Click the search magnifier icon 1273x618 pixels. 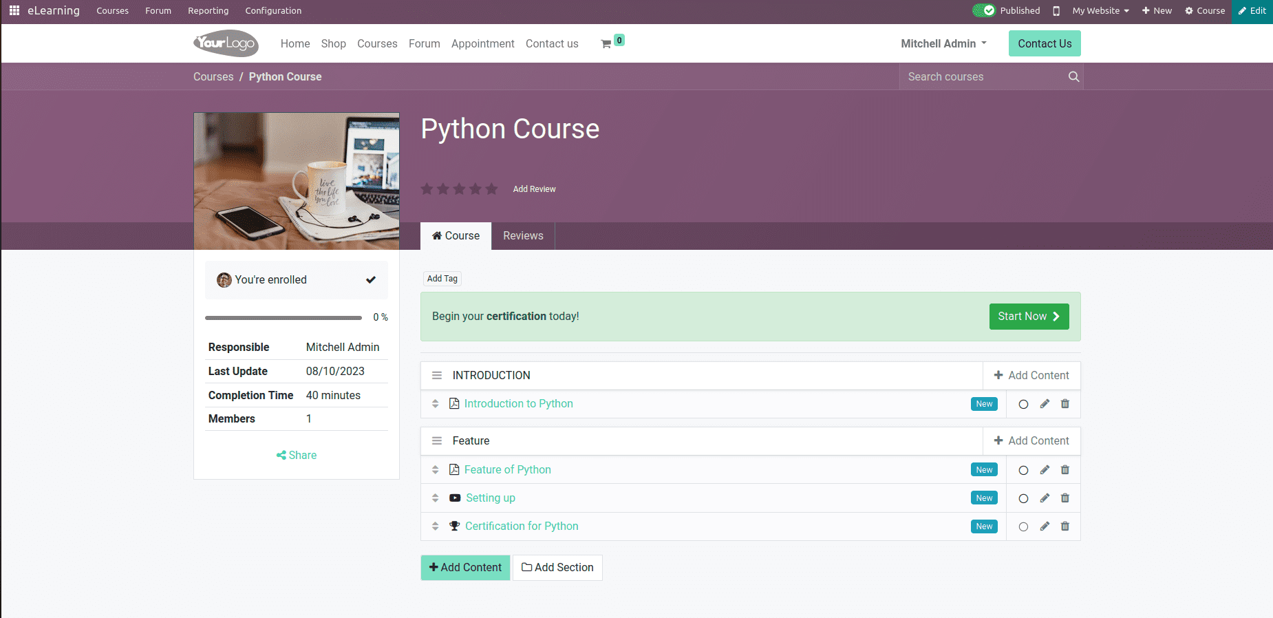pos(1073,76)
